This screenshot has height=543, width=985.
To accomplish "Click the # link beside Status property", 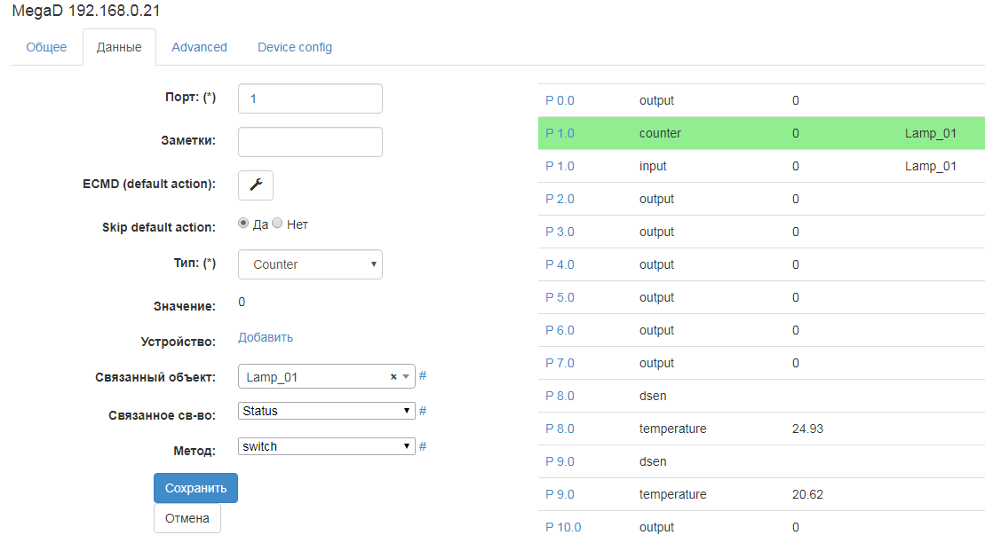I will pos(423,411).
